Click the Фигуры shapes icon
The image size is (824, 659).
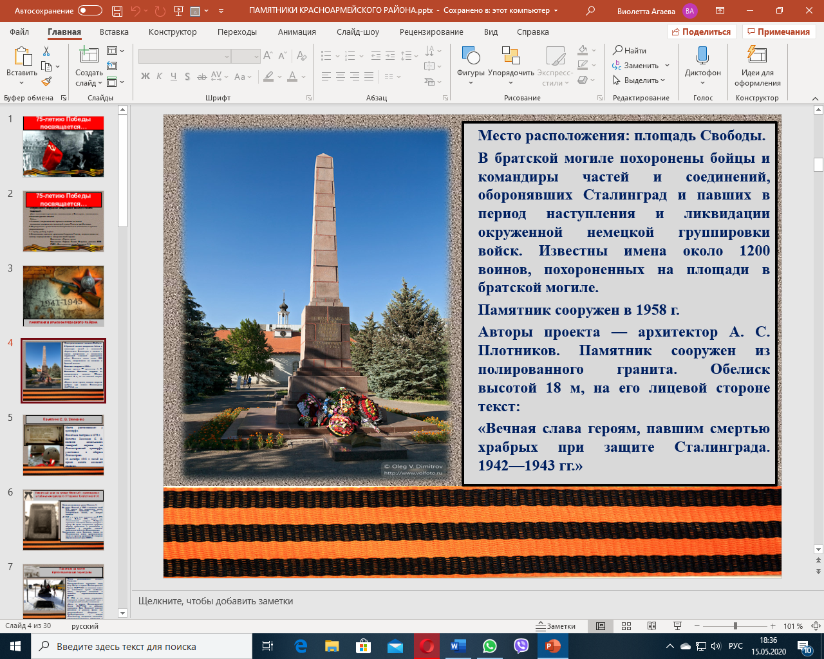pyautogui.click(x=471, y=57)
